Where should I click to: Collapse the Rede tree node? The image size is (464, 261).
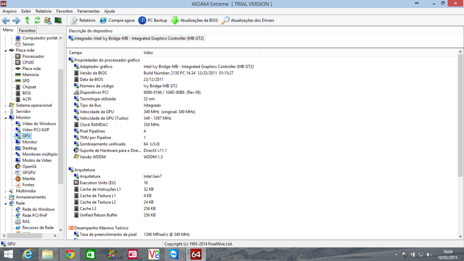pos(6,203)
